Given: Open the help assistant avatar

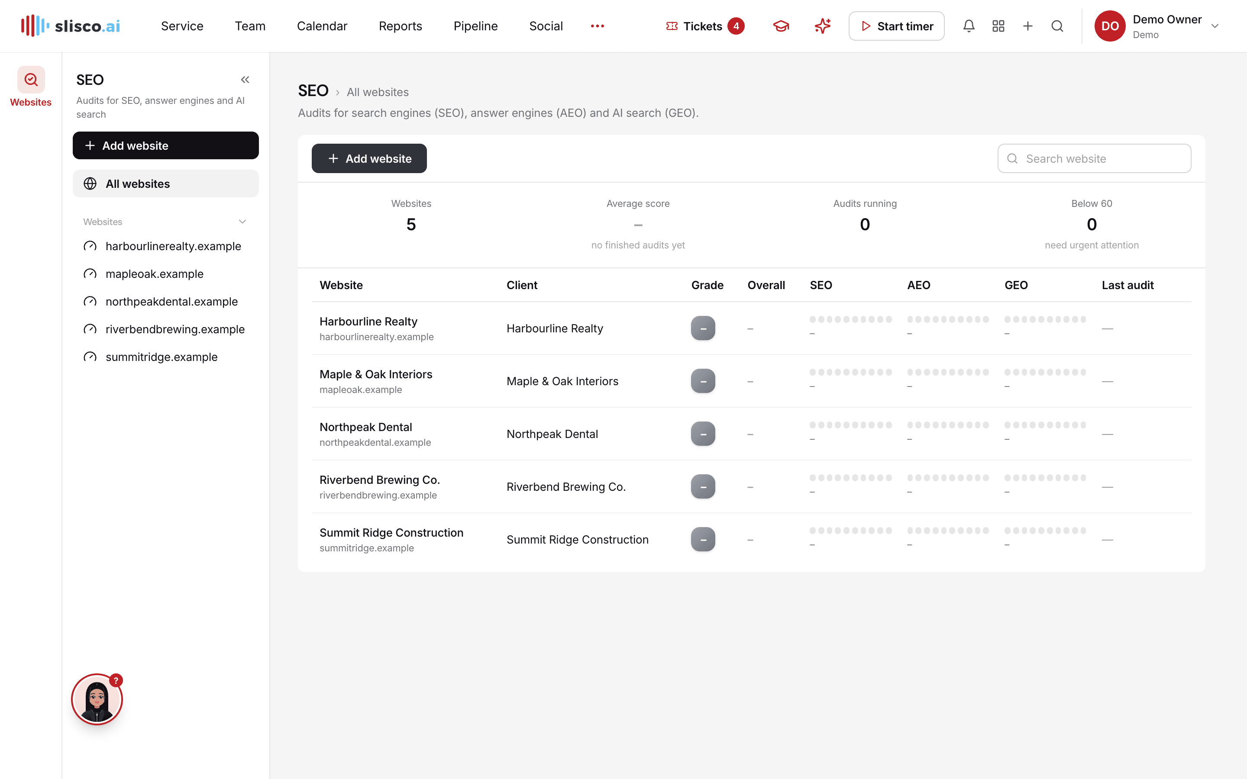Looking at the screenshot, I should pos(97,699).
